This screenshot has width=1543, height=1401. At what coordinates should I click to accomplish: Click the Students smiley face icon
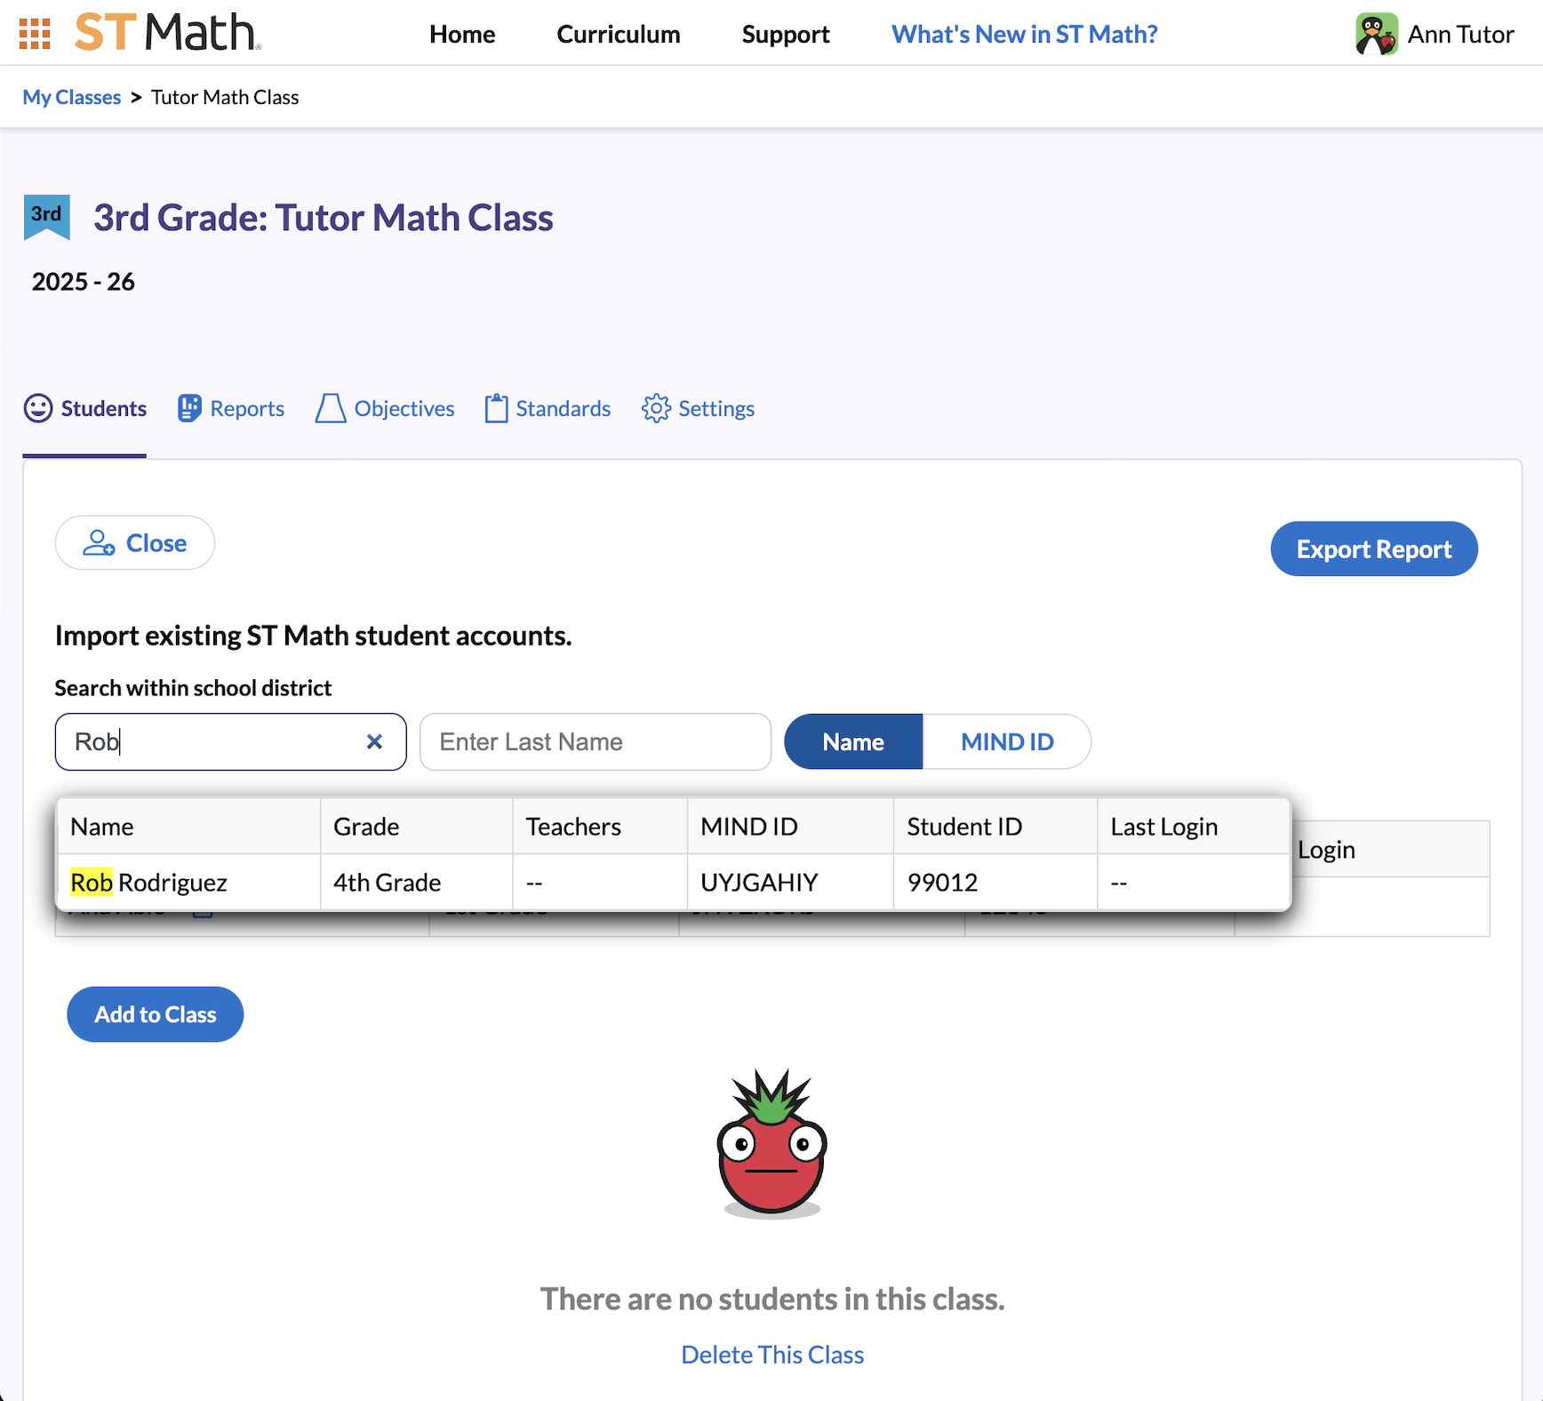click(38, 408)
